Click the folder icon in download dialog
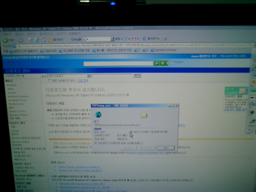The image size is (256, 192). coord(144,115)
